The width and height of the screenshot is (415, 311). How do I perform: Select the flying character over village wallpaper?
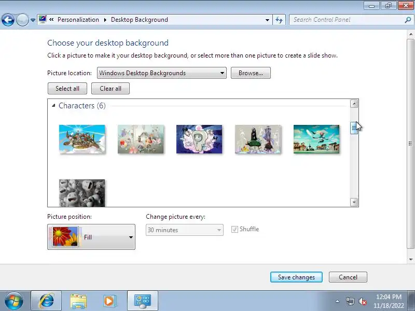316,139
